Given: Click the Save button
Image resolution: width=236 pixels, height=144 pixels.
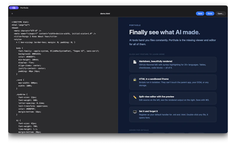Looking at the screenshot, I should (x=200, y=14).
